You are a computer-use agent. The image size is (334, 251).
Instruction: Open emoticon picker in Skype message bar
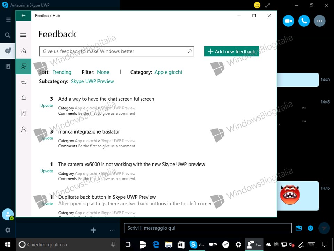[x=311, y=228]
